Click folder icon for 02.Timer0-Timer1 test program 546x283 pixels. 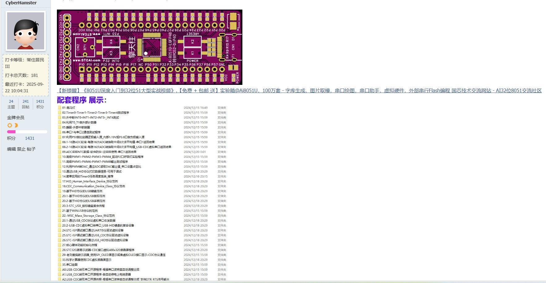click(60, 113)
